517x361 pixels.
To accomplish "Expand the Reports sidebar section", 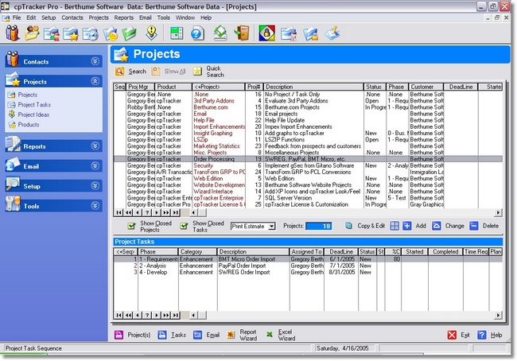I will click(95, 146).
